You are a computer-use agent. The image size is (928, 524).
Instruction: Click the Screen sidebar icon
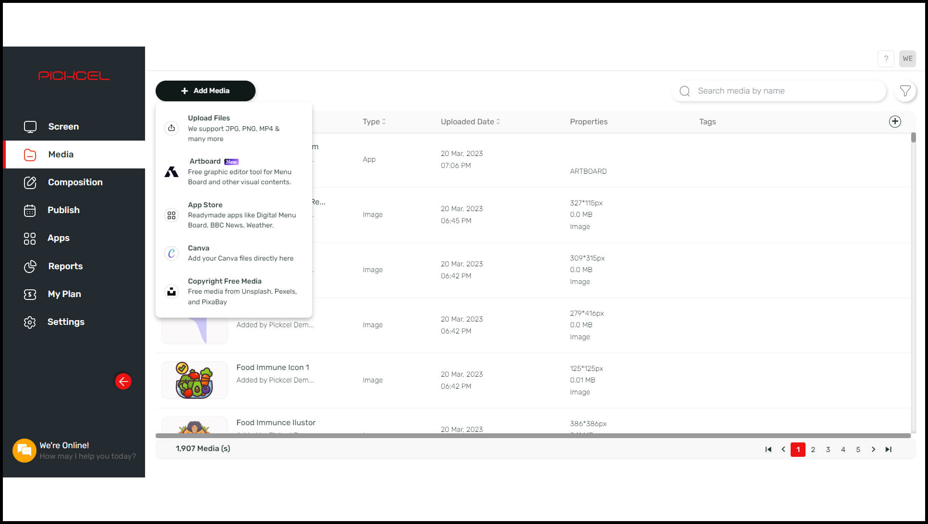(x=30, y=127)
